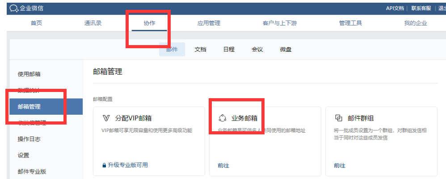446x179 pixels.
Task: Click the lock icon beside 升级专业版可用
Action: (x=105, y=165)
